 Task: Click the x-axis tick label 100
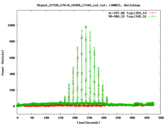click(46, 118)
